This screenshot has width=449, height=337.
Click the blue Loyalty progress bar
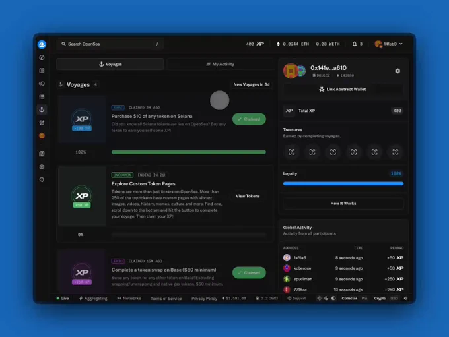tap(343, 183)
